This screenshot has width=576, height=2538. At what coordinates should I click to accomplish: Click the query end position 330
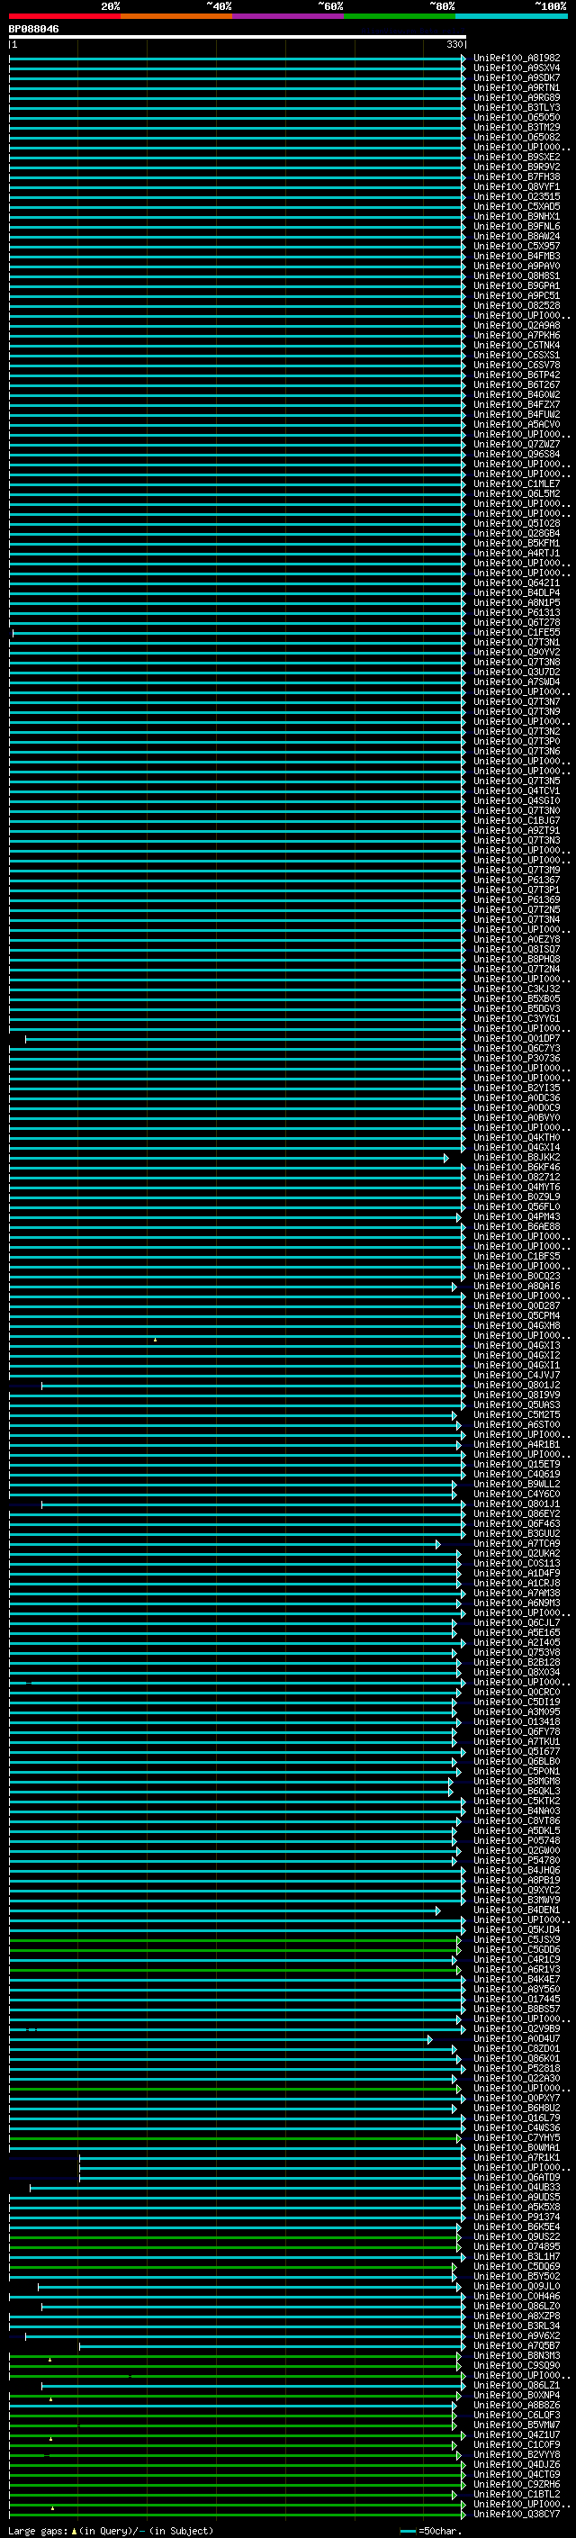coord(454,44)
